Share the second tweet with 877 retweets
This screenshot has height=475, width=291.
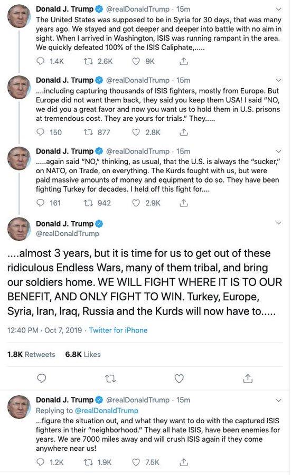tap(184, 132)
